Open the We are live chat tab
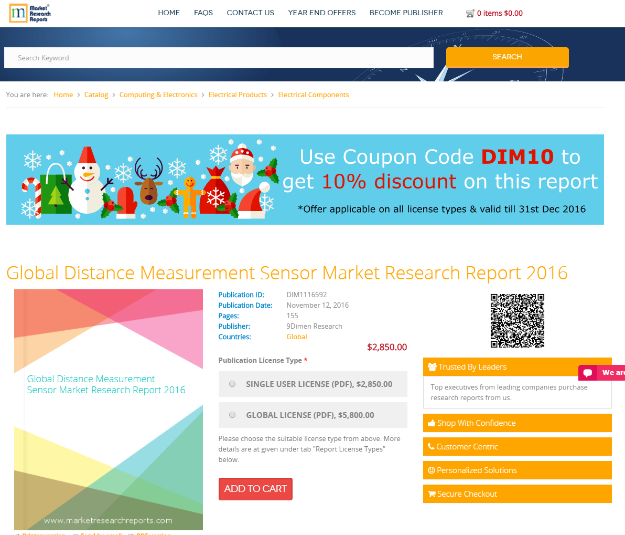Image resolution: width=625 pixels, height=535 pixels. (x=602, y=373)
